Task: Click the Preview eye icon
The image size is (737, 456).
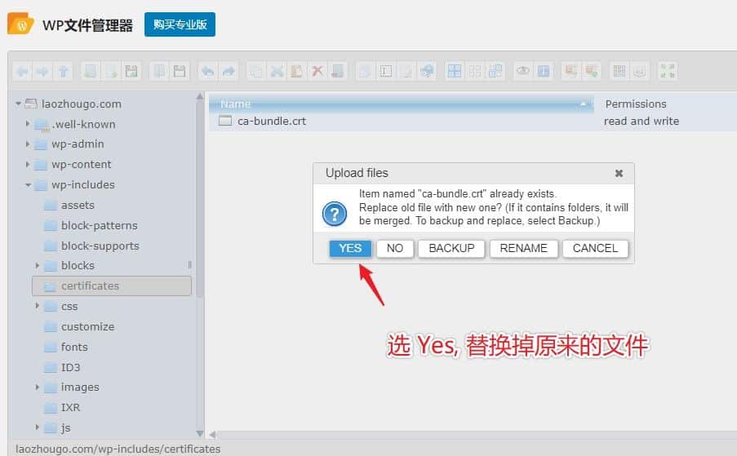Action: [523, 72]
